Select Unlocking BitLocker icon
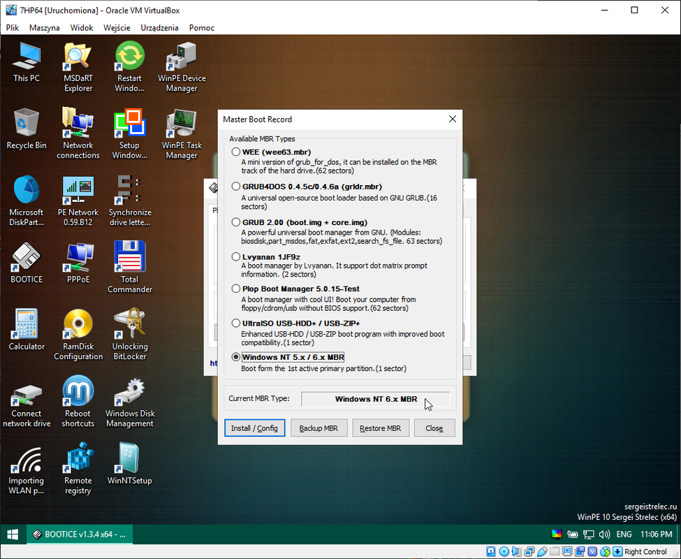Viewport: 681px width, 559px height. (x=129, y=335)
